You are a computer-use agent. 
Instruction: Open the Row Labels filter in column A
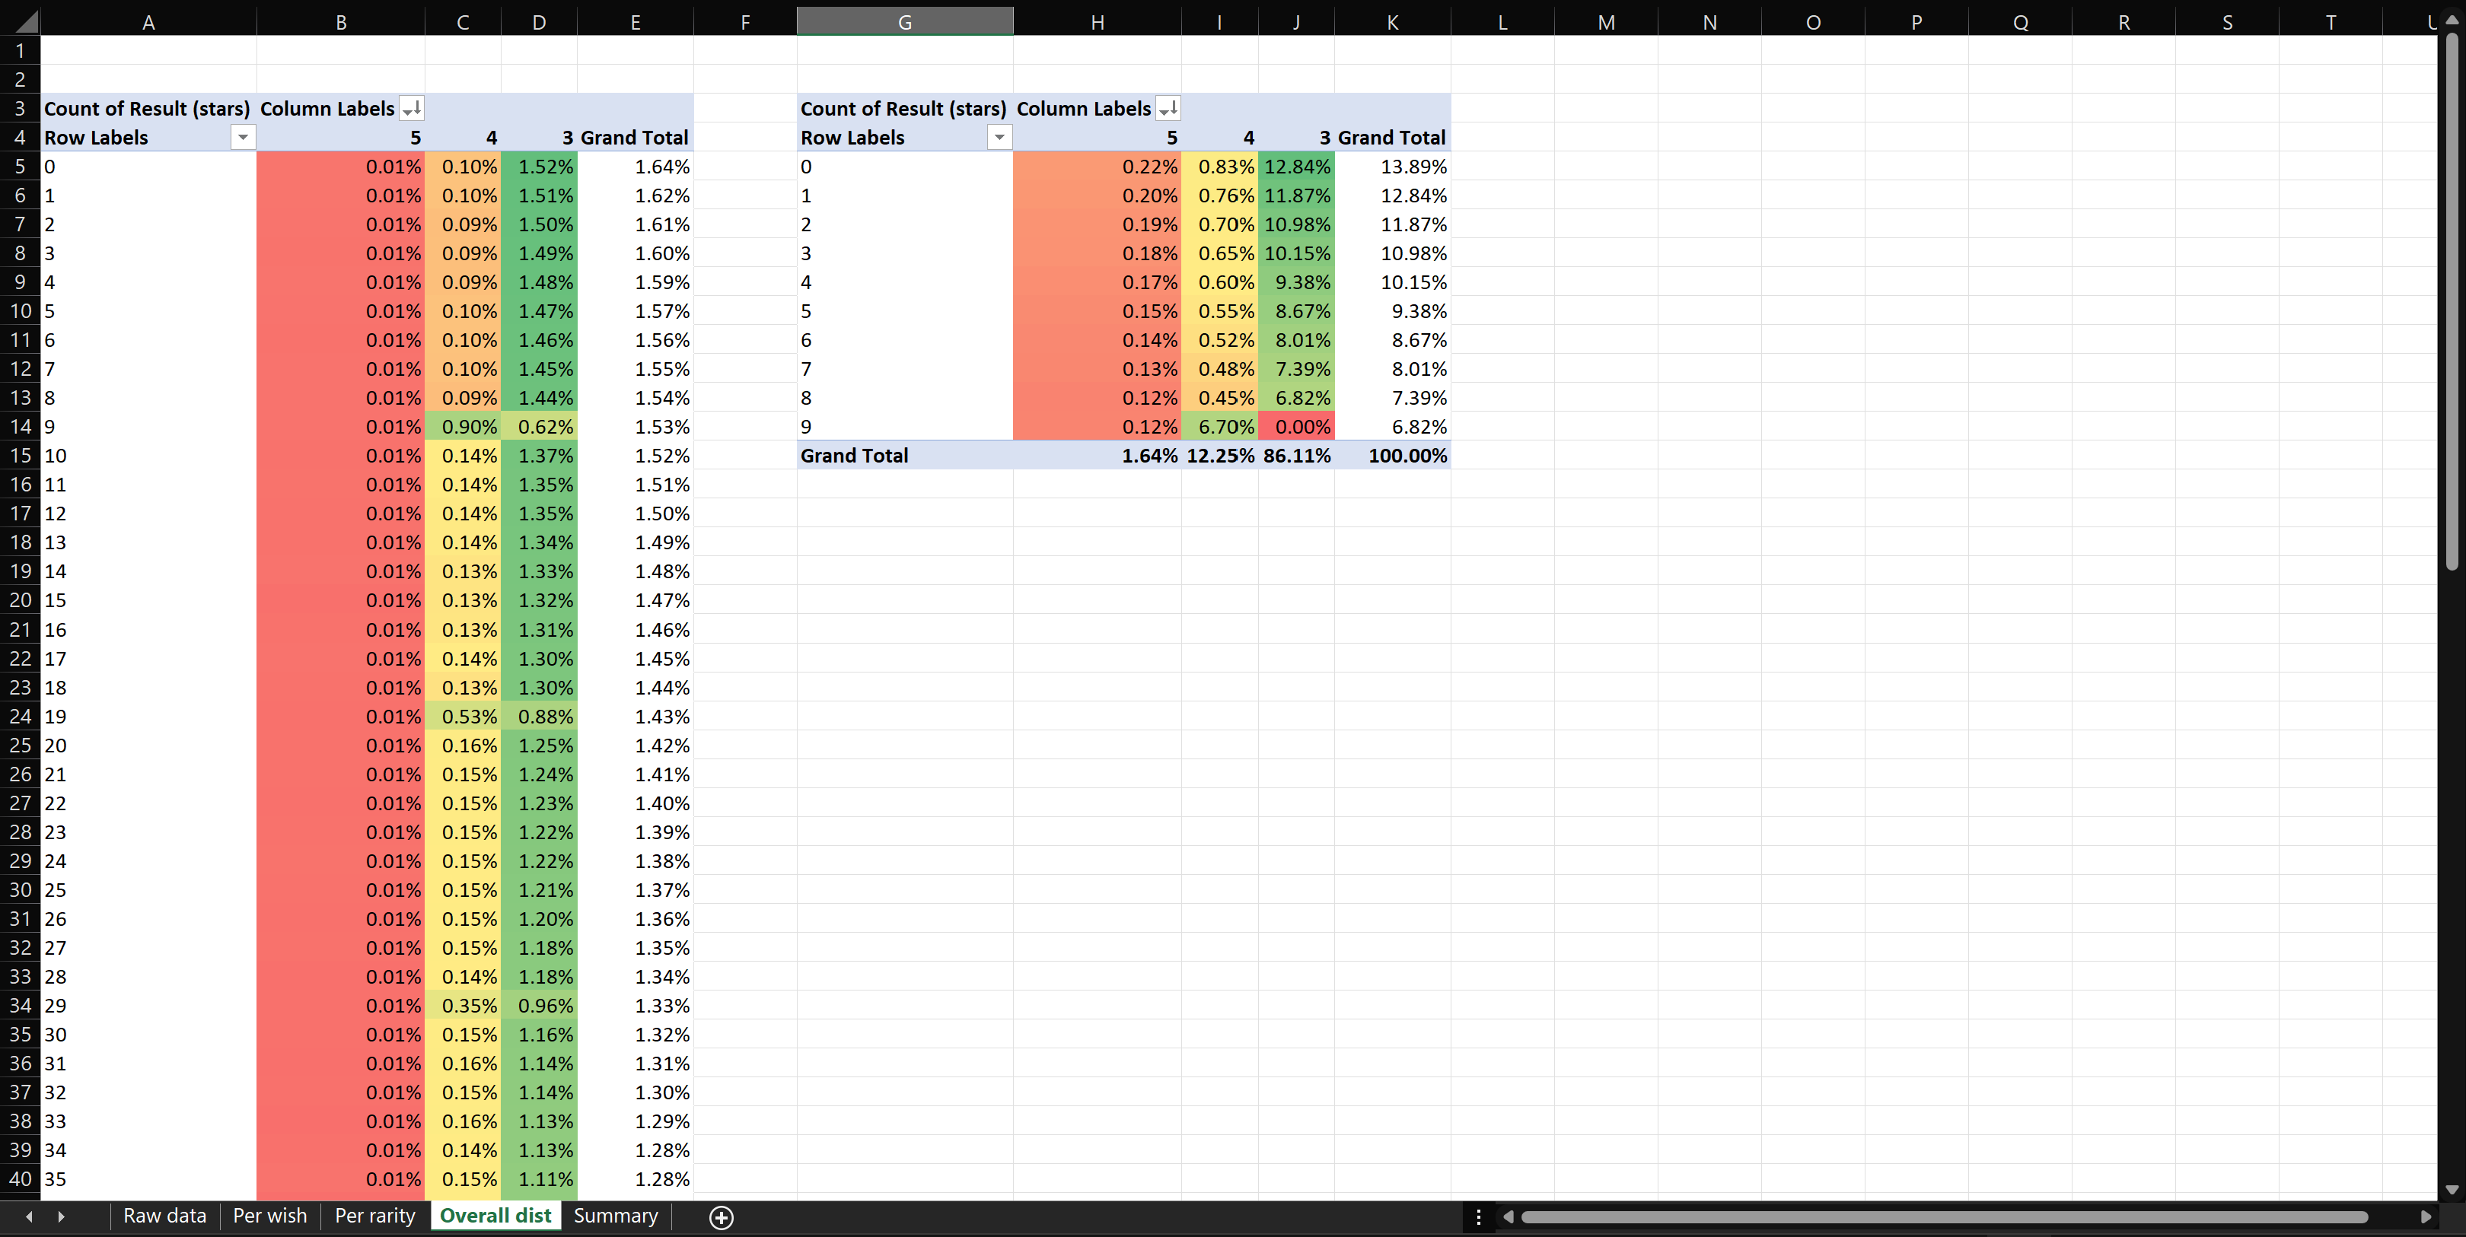pos(243,138)
